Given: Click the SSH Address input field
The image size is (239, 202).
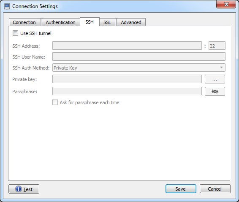Looking at the screenshot, I should pyautogui.click(x=127, y=46).
